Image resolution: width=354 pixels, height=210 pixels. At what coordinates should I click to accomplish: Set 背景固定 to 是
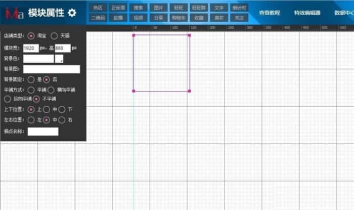[31, 79]
